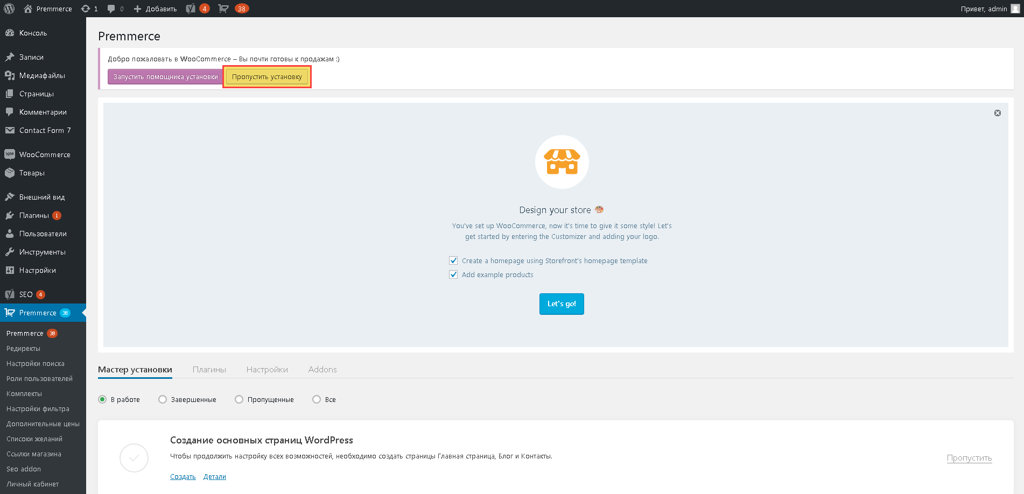Click admin avatar at top right
Viewport: 1024px width, 494px height.
[1015, 9]
